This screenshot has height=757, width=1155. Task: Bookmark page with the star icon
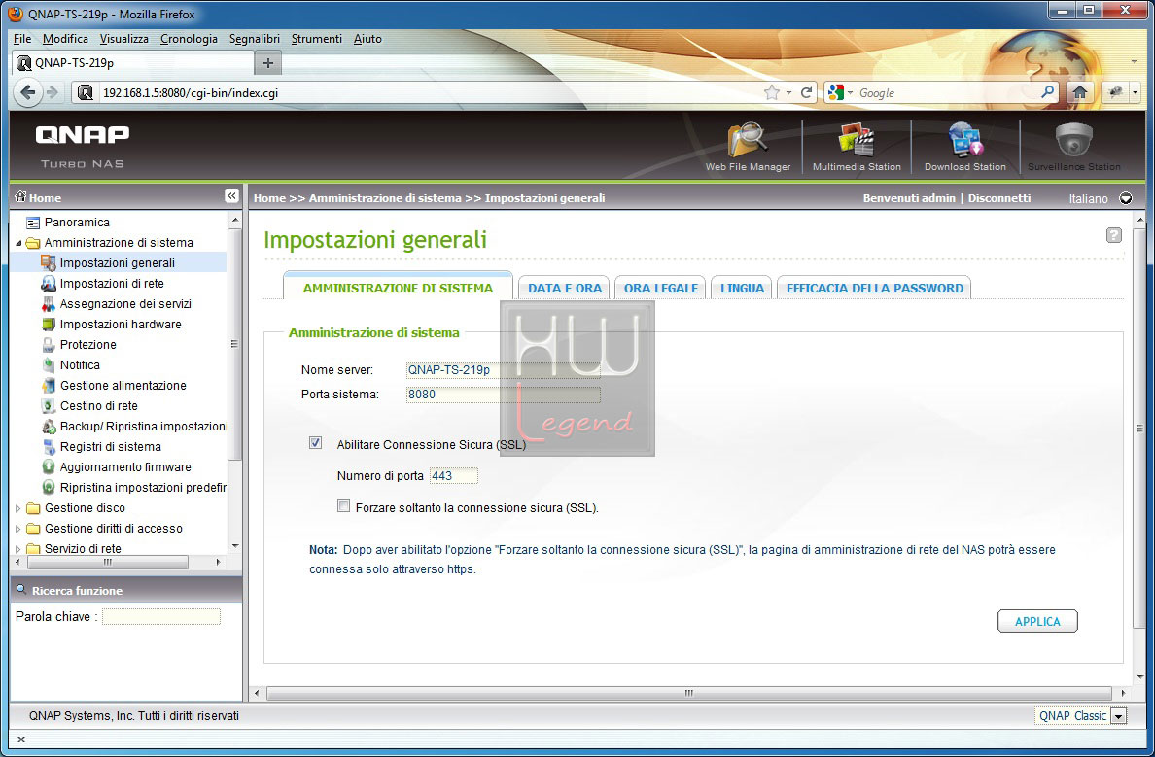coord(771,92)
